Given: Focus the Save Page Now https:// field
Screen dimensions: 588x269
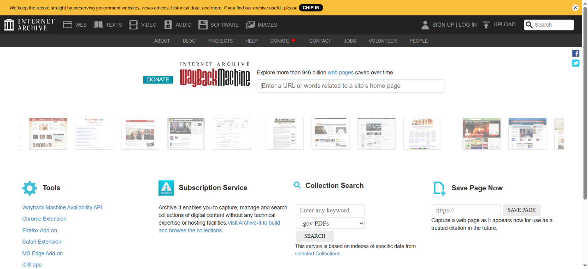Looking at the screenshot, I should [x=466, y=210].
